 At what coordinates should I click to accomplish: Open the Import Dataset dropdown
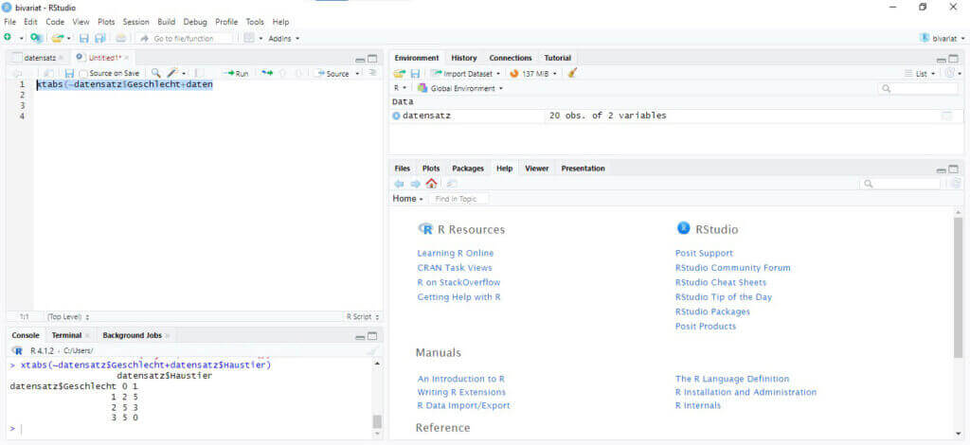pyautogui.click(x=466, y=73)
